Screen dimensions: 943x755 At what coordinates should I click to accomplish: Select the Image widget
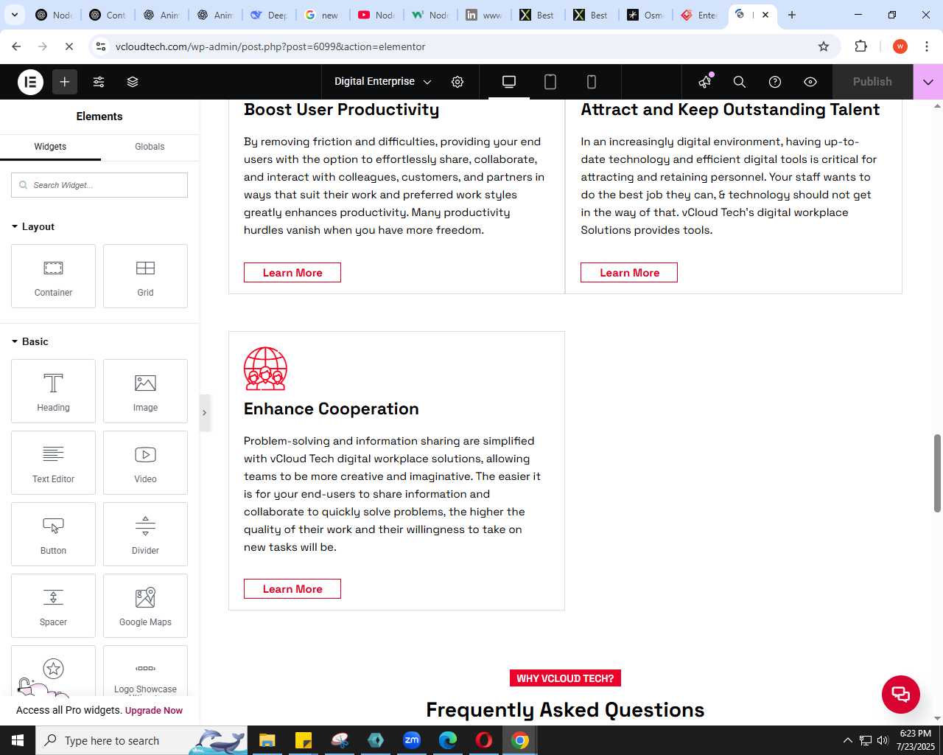(145, 391)
